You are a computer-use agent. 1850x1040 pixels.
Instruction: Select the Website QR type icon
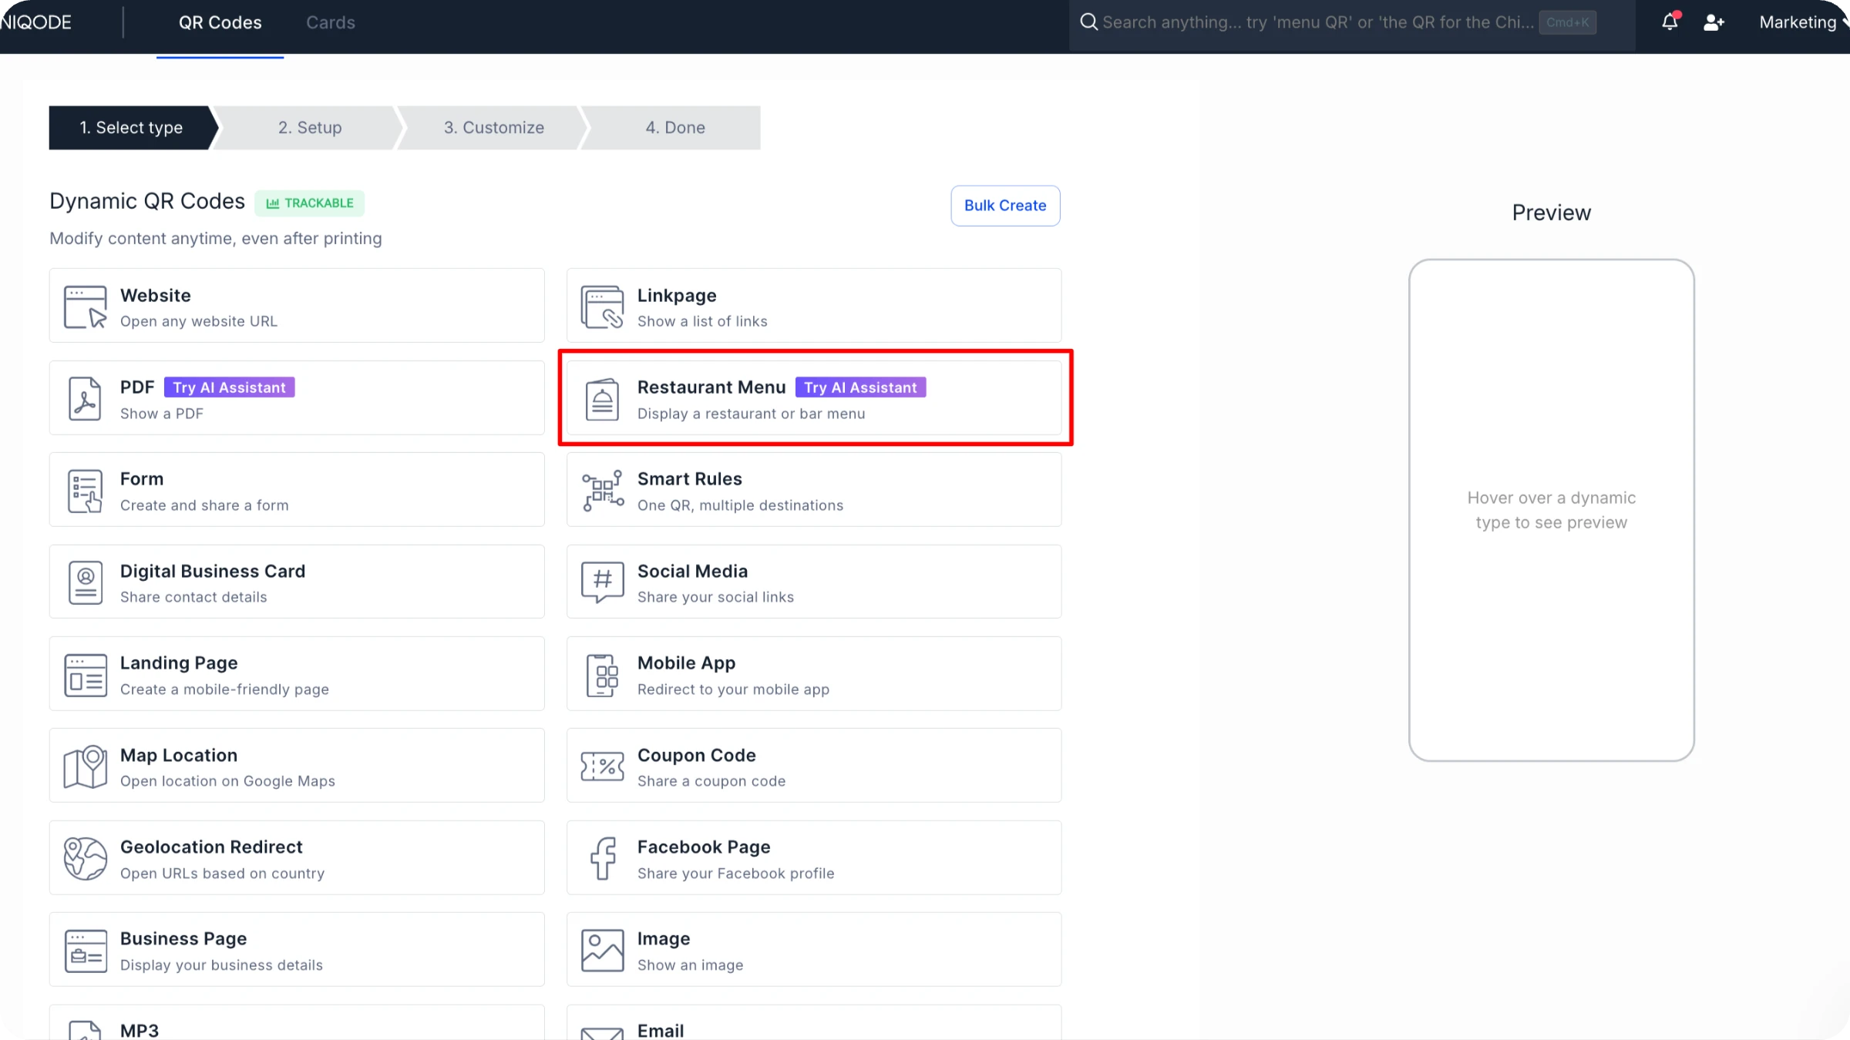point(86,307)
